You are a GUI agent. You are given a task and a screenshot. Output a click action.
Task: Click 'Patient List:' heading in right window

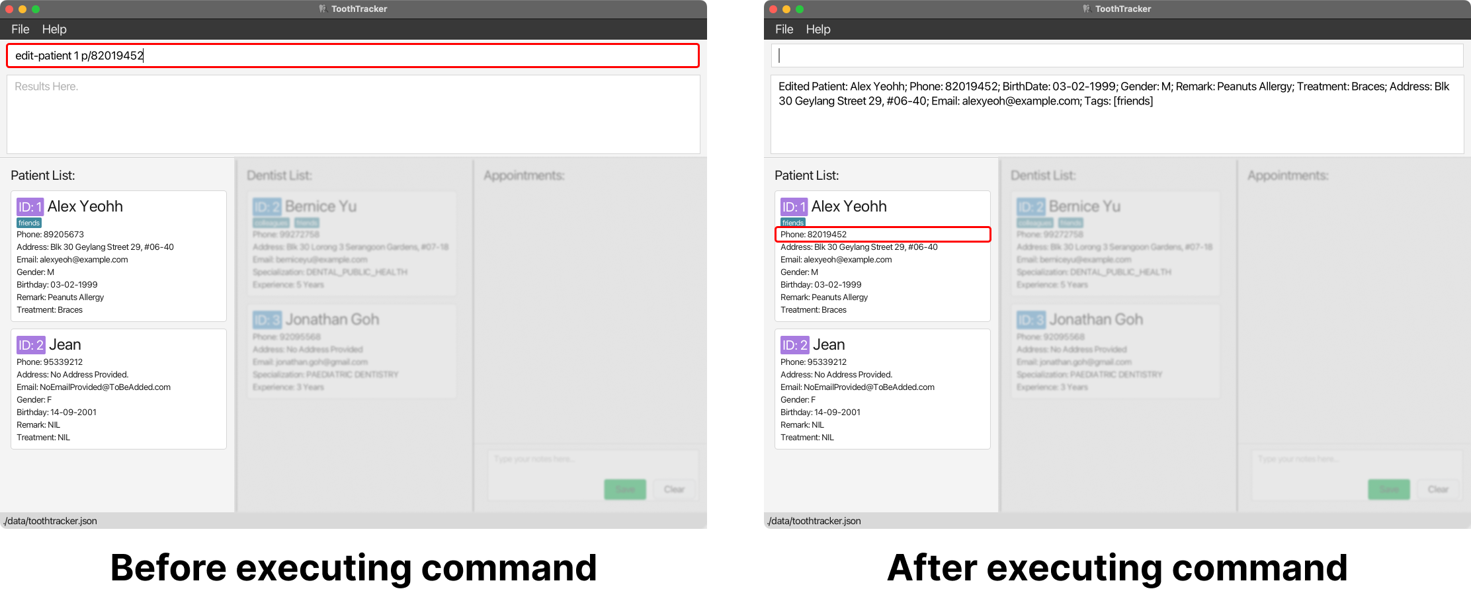click(x=807, y=175)
